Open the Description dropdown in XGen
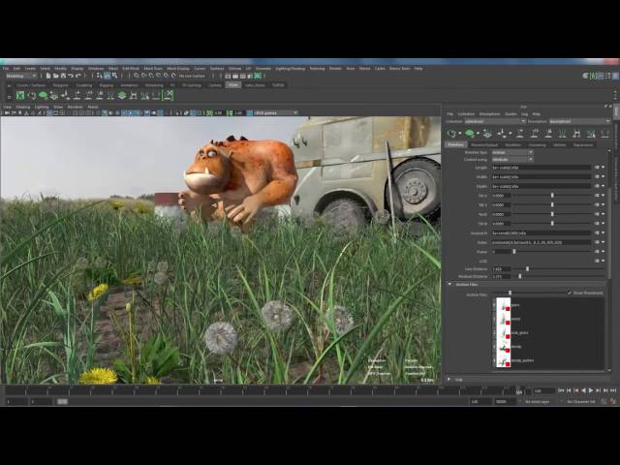This screenshot has width=620, height=465. pyautogui.click(x=579, y=121)
